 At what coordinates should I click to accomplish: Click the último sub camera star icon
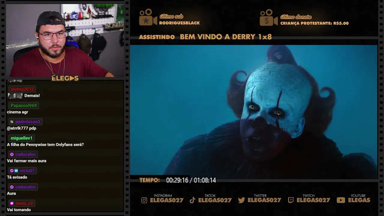pos(148,17)
